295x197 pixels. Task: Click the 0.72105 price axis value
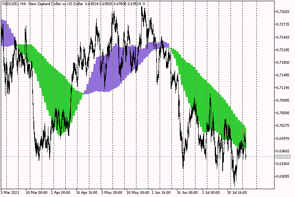283,50
